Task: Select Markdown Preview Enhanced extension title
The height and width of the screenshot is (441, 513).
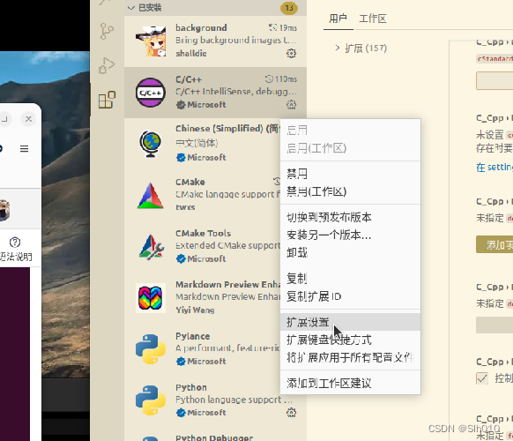Action: coord(227,285)
